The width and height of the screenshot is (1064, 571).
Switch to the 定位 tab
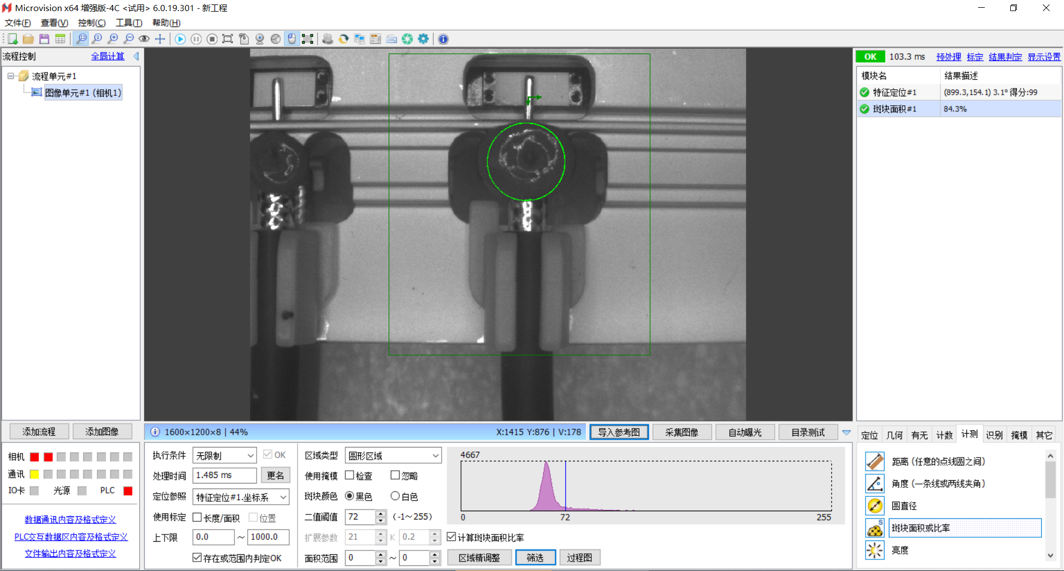click(869, 435)
